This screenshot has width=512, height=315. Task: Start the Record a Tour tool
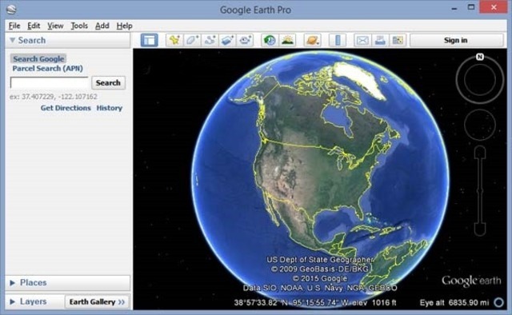pyautogui.click(x=245, y=40)
